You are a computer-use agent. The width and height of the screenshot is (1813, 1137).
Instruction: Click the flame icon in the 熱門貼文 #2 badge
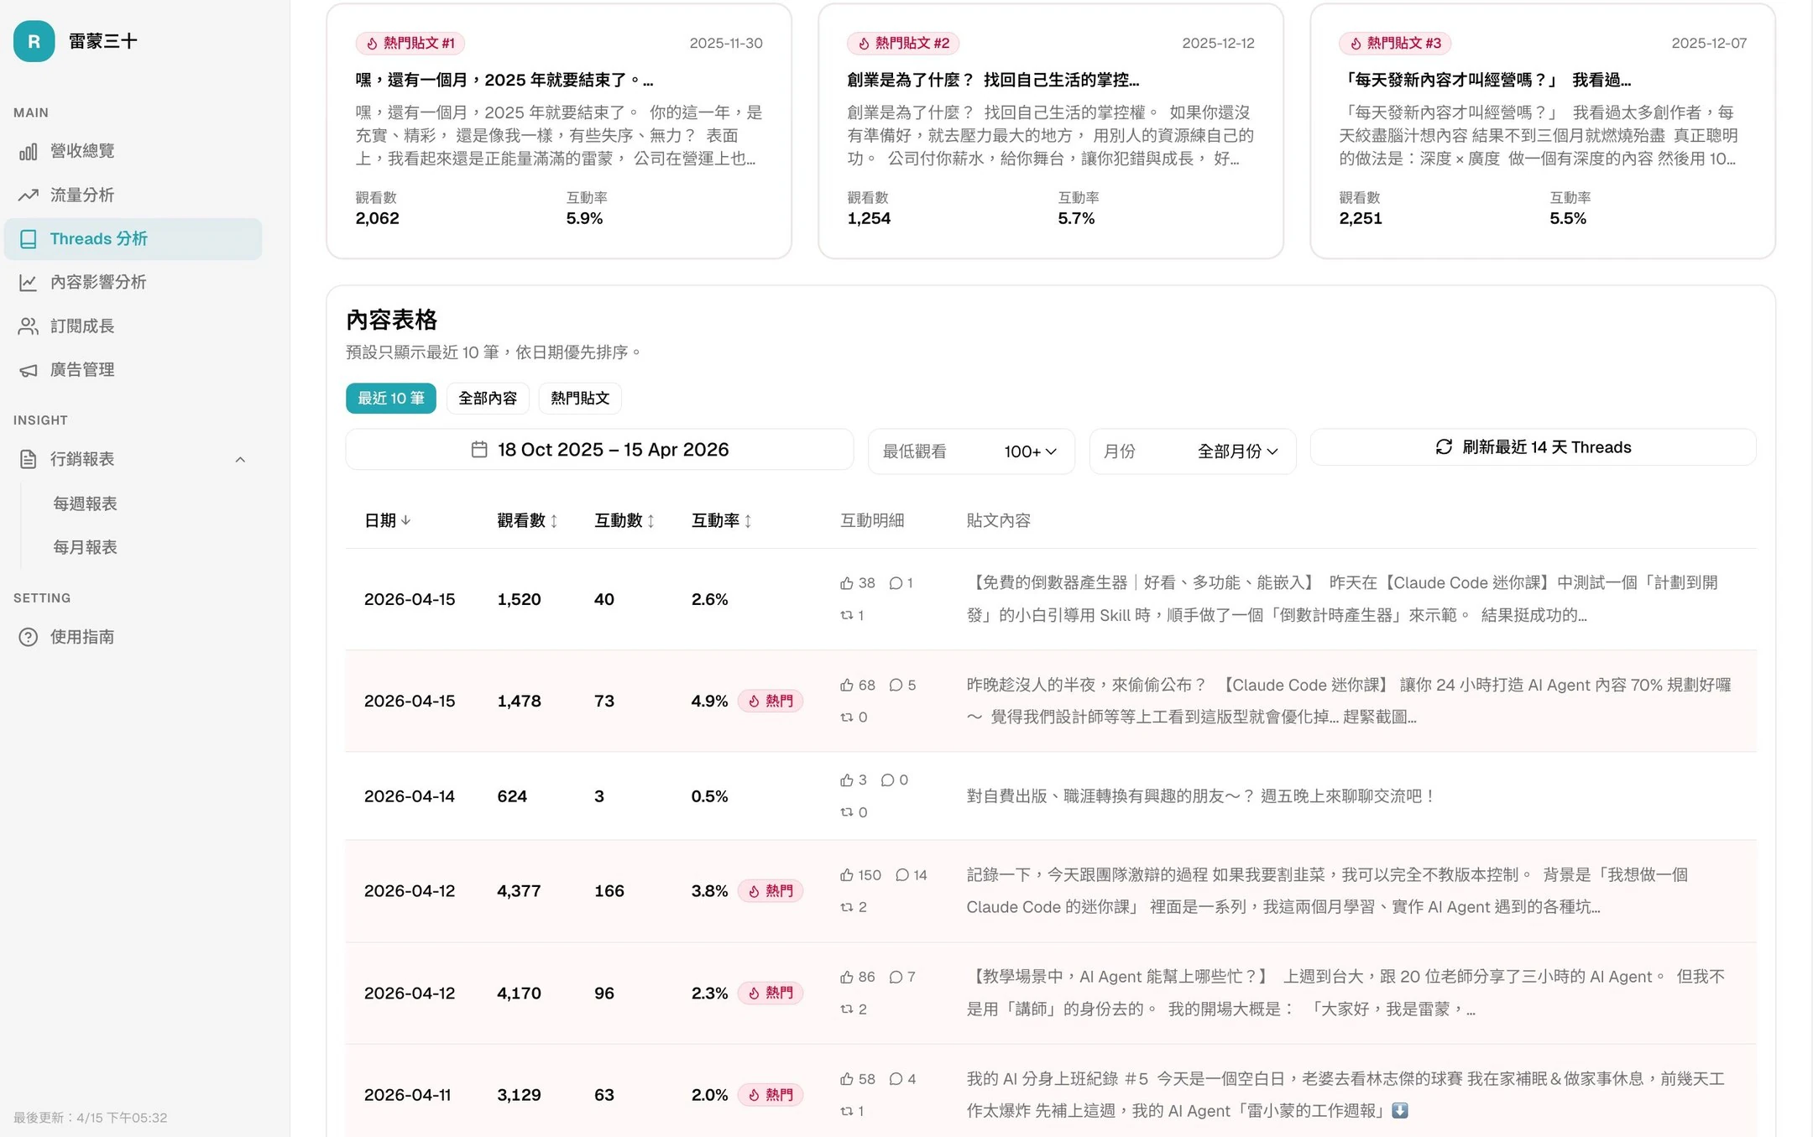pos(864,44)
